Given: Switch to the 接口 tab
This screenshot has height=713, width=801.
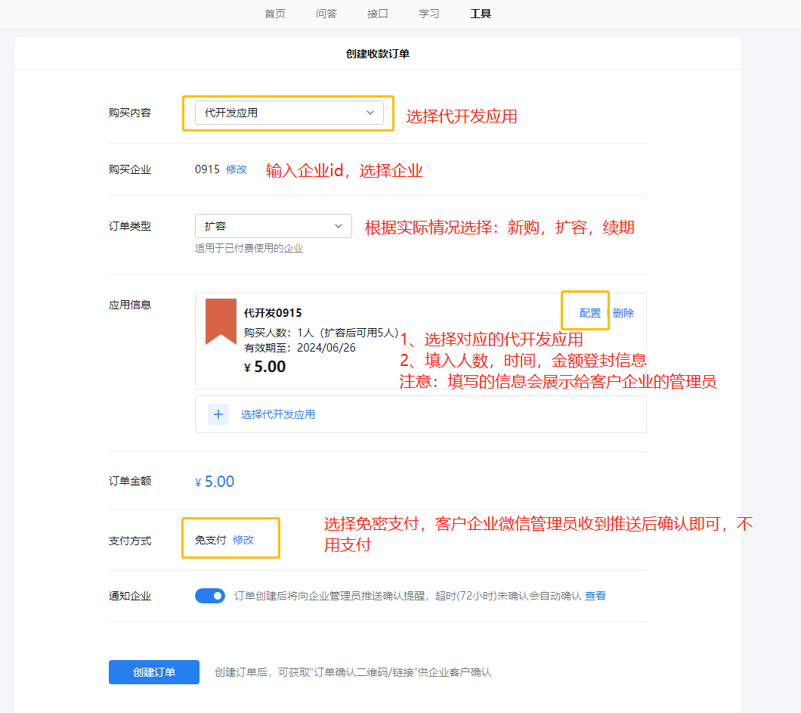Looking at the screenshot, I should 378,14.
